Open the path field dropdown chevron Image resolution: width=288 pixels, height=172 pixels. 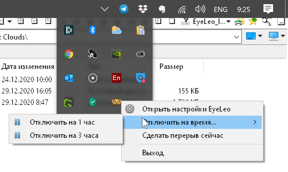236,37
